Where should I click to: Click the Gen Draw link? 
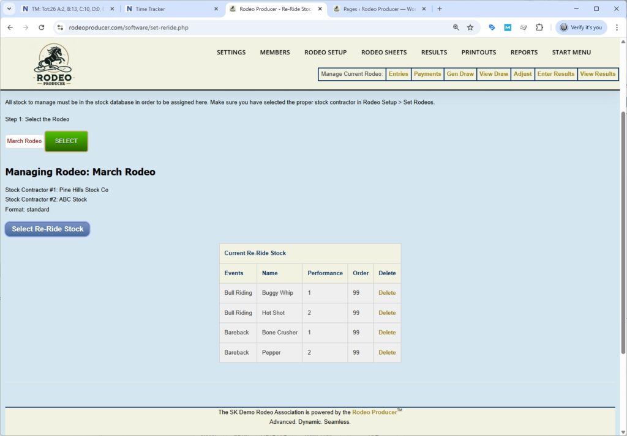[x=460, y=74]
